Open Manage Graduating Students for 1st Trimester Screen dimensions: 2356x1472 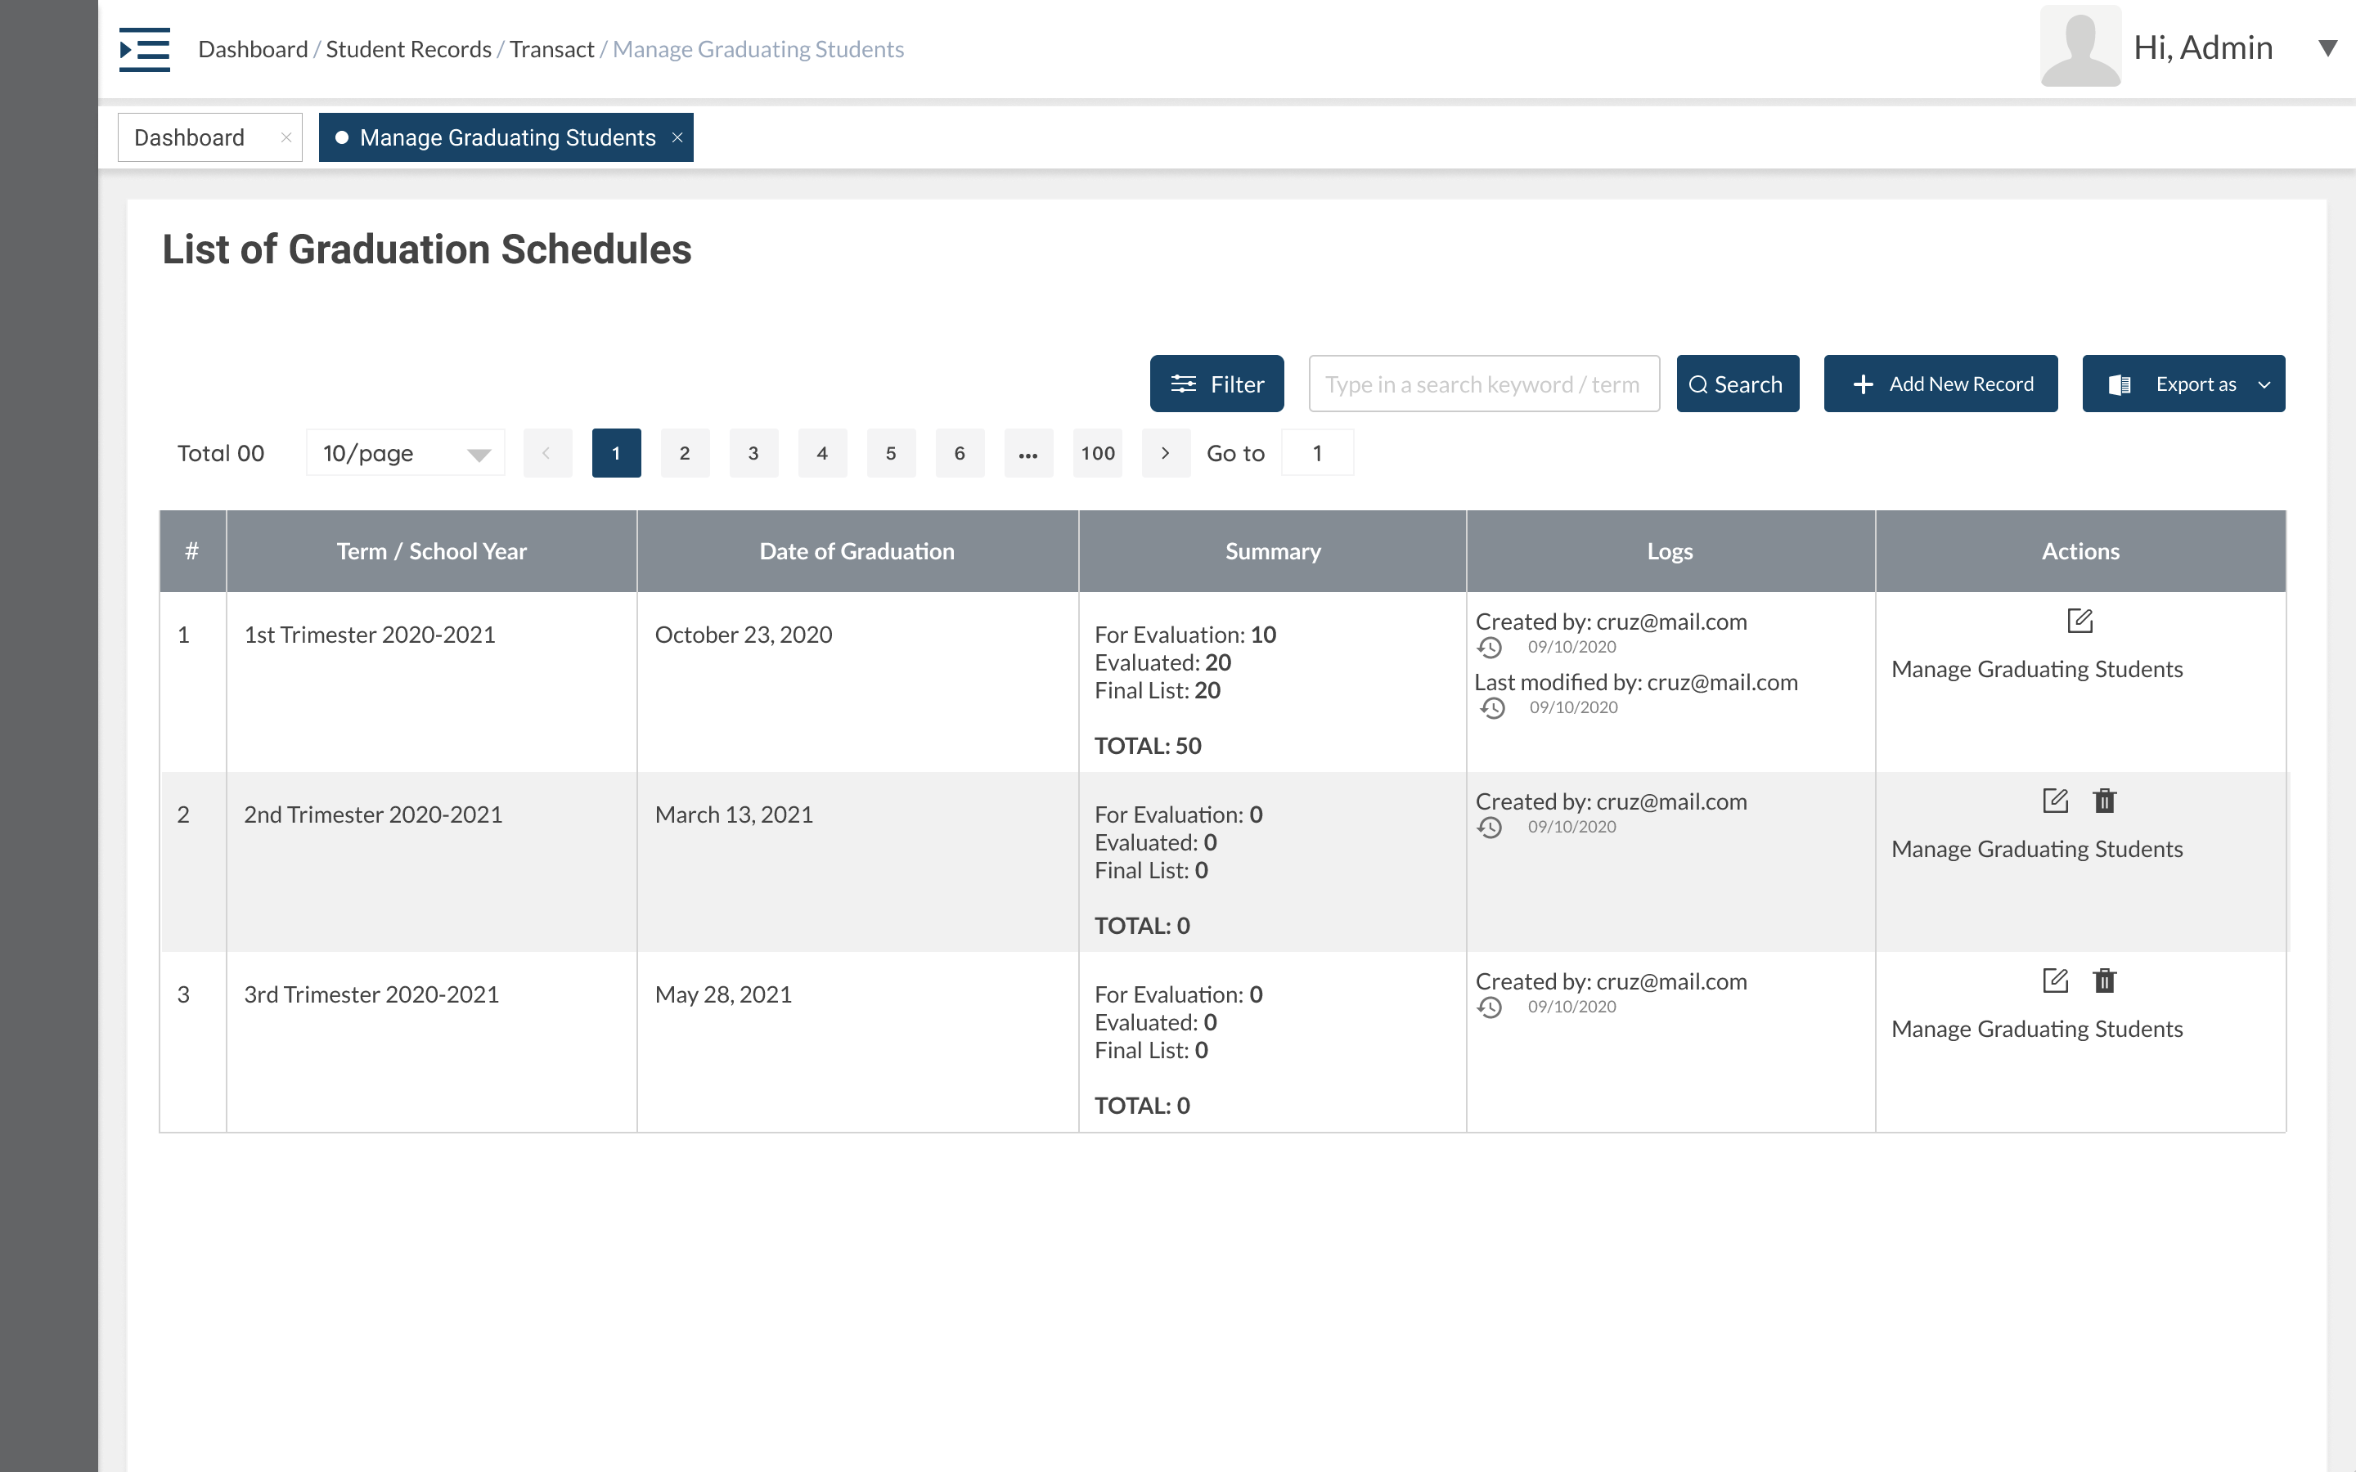[2035, 669]
